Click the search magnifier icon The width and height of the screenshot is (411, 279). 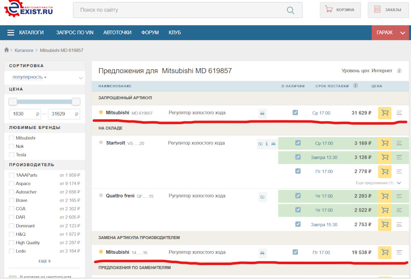point(290,10)
